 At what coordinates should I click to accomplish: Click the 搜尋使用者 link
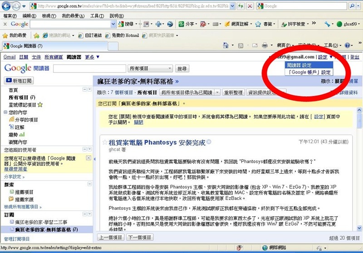click(15, 169)
